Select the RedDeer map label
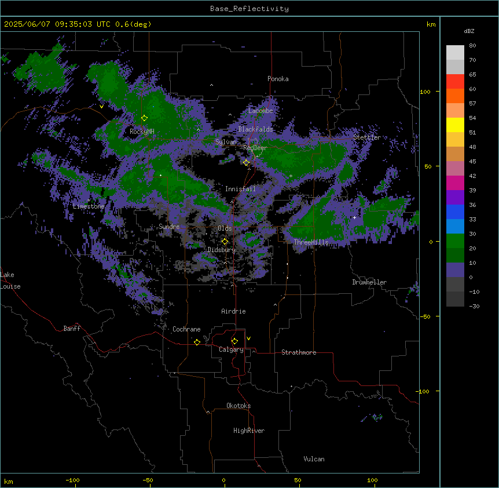 pyautogui.click(x=255, y=148)
